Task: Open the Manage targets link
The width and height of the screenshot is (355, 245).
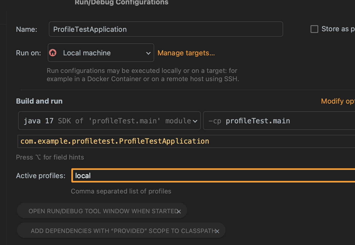Action: coord(186,53)
